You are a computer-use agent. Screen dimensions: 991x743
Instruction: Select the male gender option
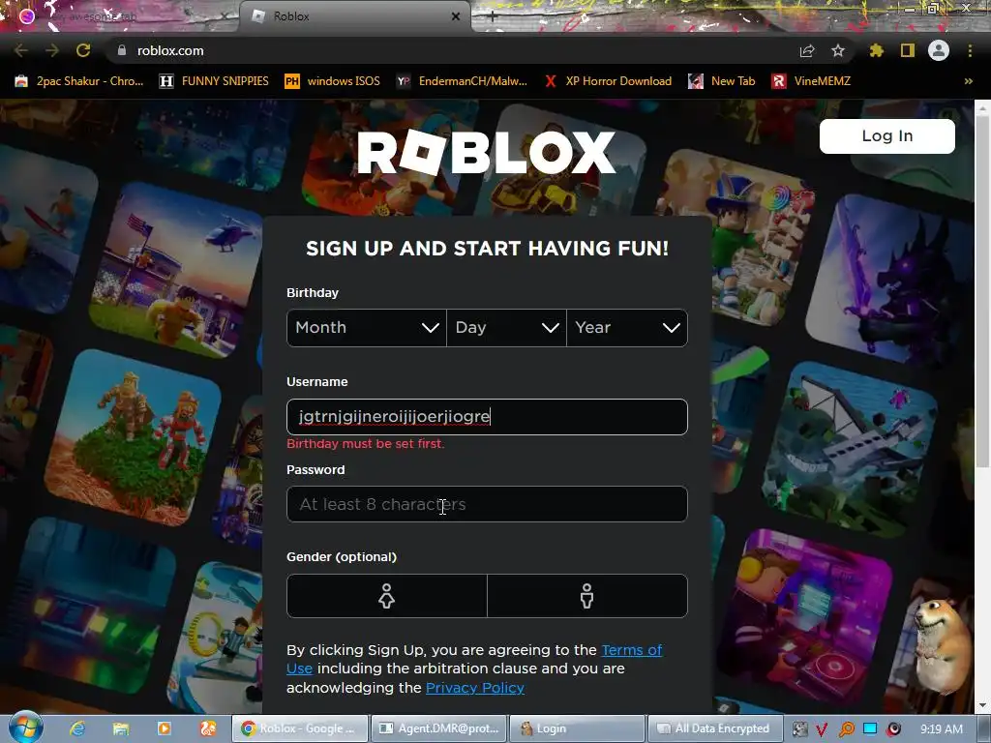[x=587, y=596]
